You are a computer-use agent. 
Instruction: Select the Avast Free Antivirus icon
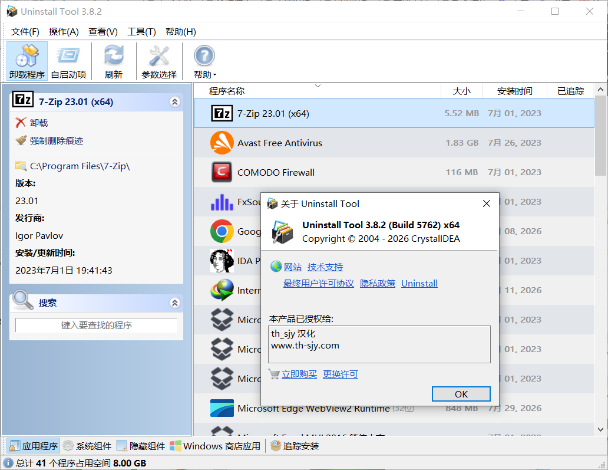222,143
